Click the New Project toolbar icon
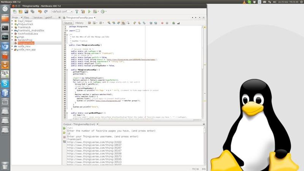The image size is (304, 171). [x=21, y=11]
